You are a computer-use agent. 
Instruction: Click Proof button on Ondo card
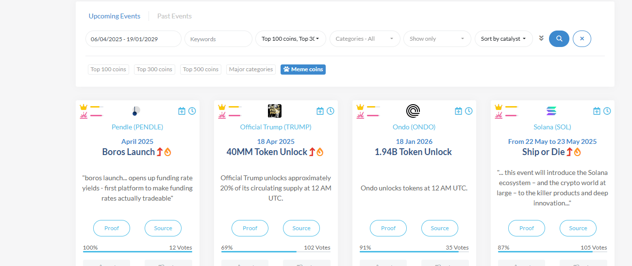pos(388,228)
